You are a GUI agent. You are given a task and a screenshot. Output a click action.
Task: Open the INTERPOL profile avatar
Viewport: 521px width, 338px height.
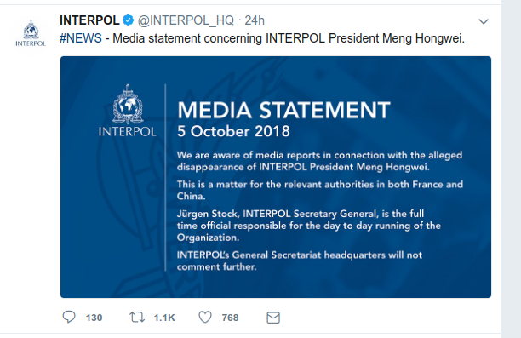click(x=31, y=33)
